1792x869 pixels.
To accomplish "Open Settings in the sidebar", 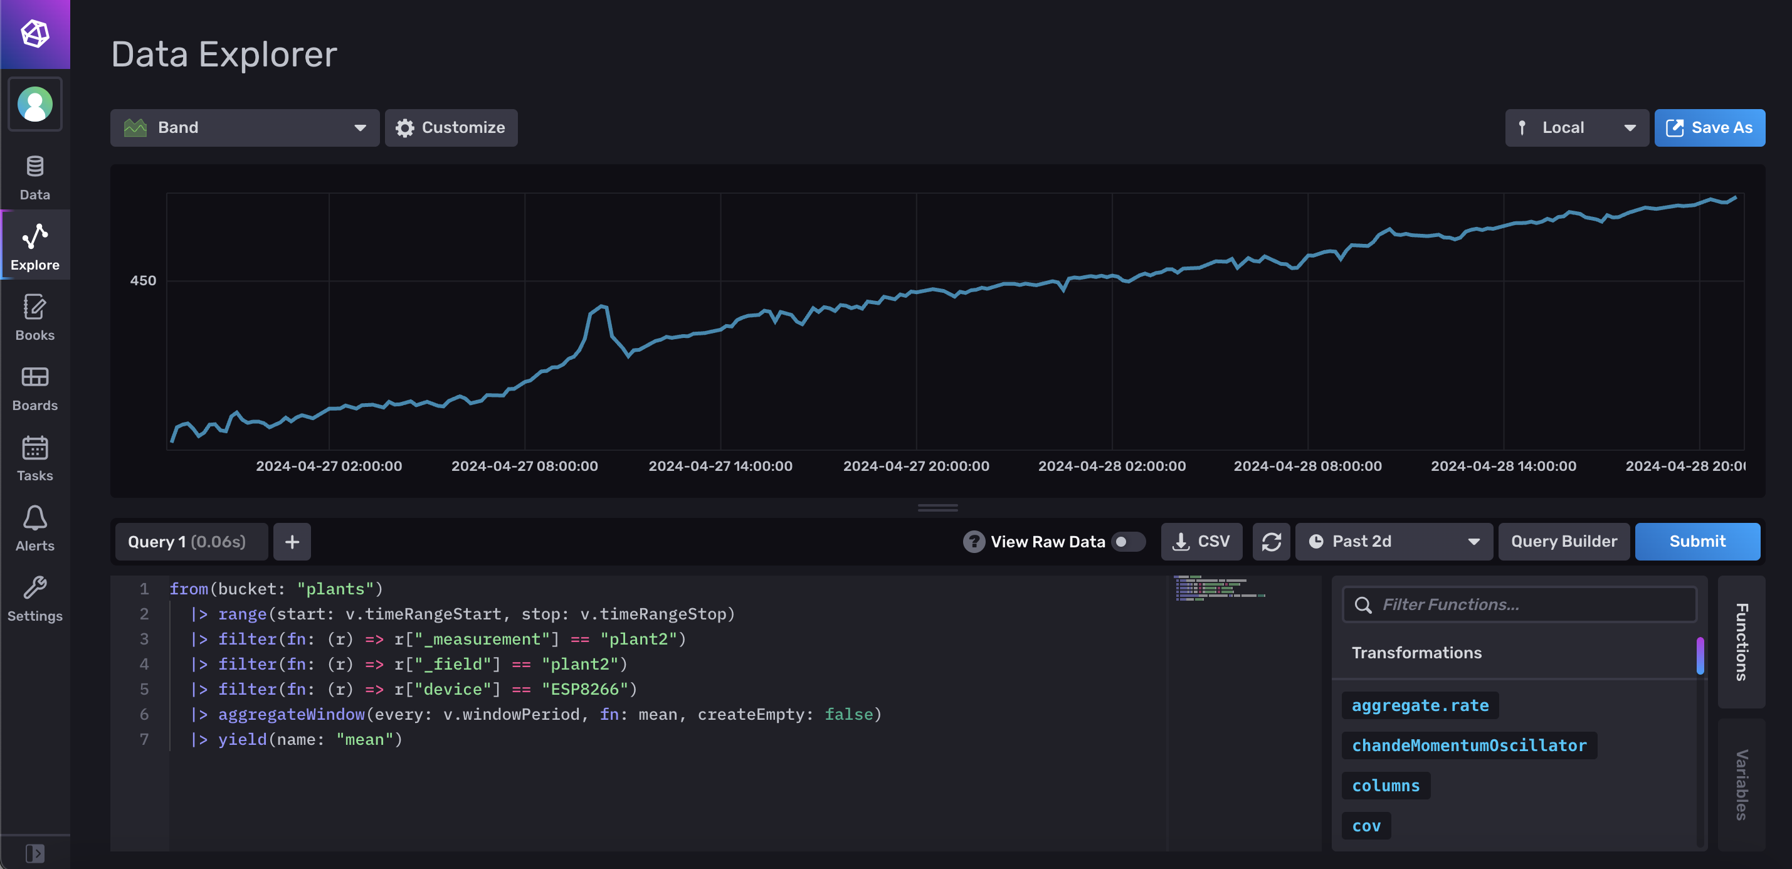I will 34,598.
